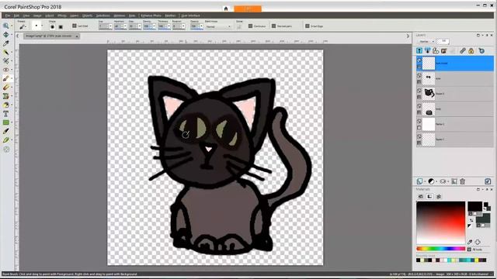Click the rainbow hue slider bar
The image size is (497, 279).
440,249
